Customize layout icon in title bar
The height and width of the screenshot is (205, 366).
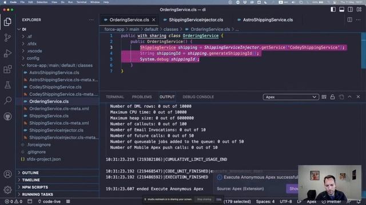point(359,10)
